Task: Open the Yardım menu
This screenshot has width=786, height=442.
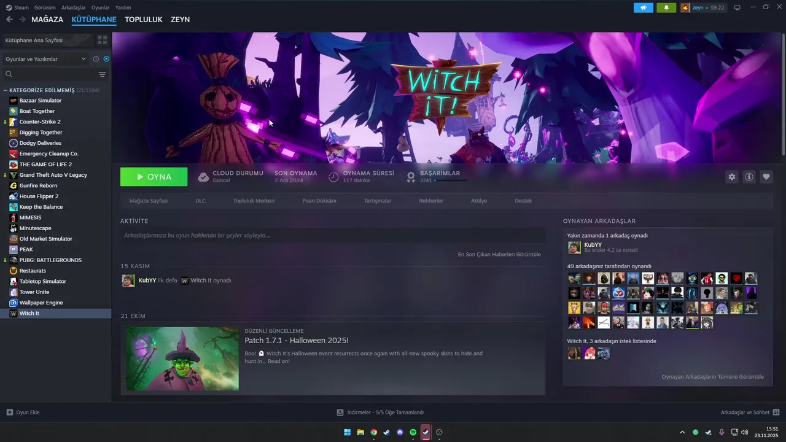Action: tap(123, 7)
